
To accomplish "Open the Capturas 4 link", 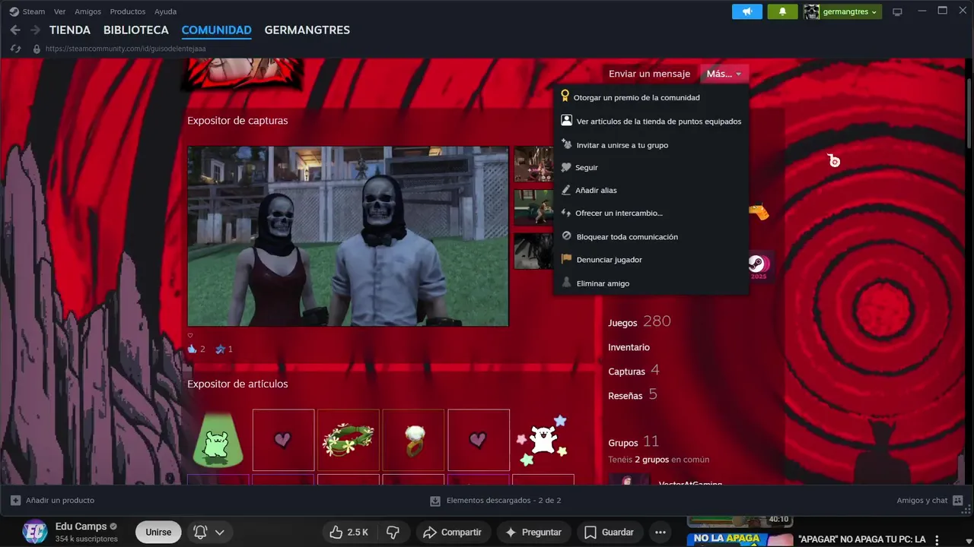I will coord(633,371).
